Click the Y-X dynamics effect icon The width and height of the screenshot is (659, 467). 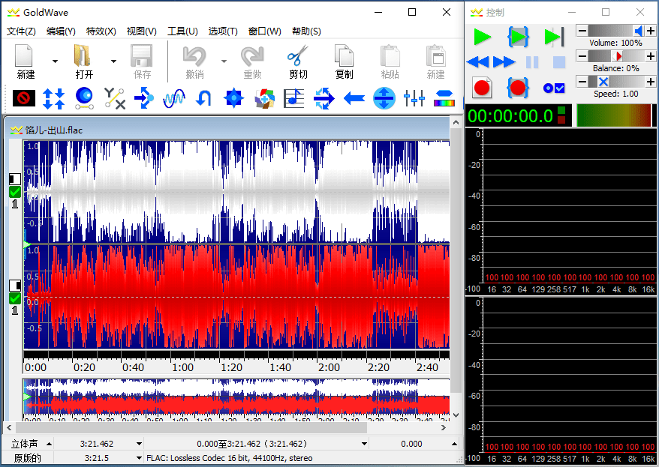(x=115, y=99)
